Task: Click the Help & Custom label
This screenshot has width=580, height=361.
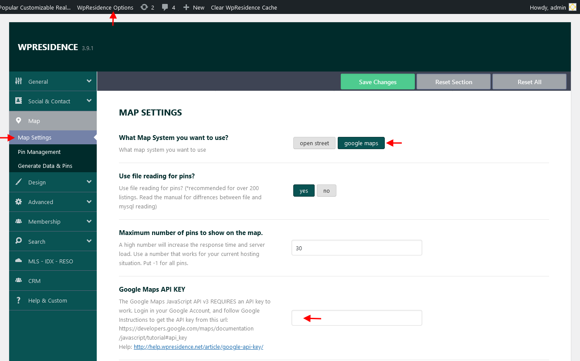Action: coord(47,300)
